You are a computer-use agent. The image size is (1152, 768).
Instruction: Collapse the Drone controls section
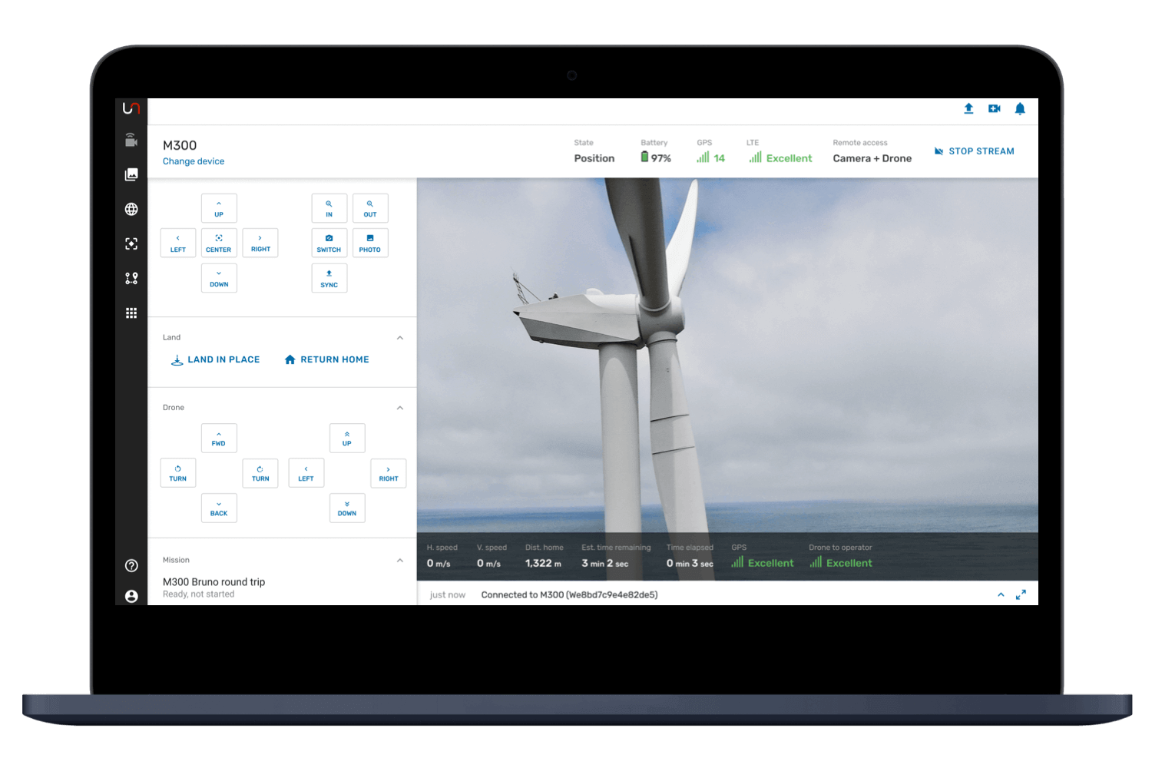(x=399, y=408)
